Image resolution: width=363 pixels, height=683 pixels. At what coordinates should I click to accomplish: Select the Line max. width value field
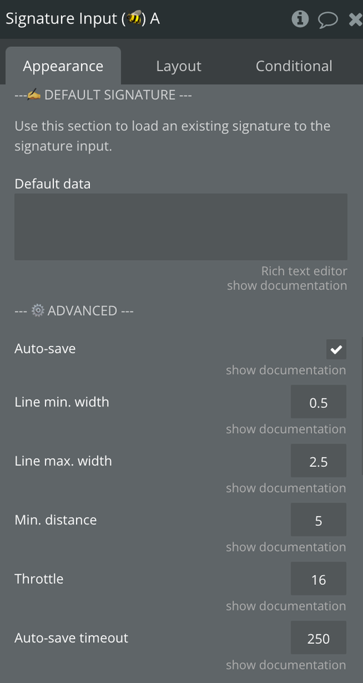[318, 461]
